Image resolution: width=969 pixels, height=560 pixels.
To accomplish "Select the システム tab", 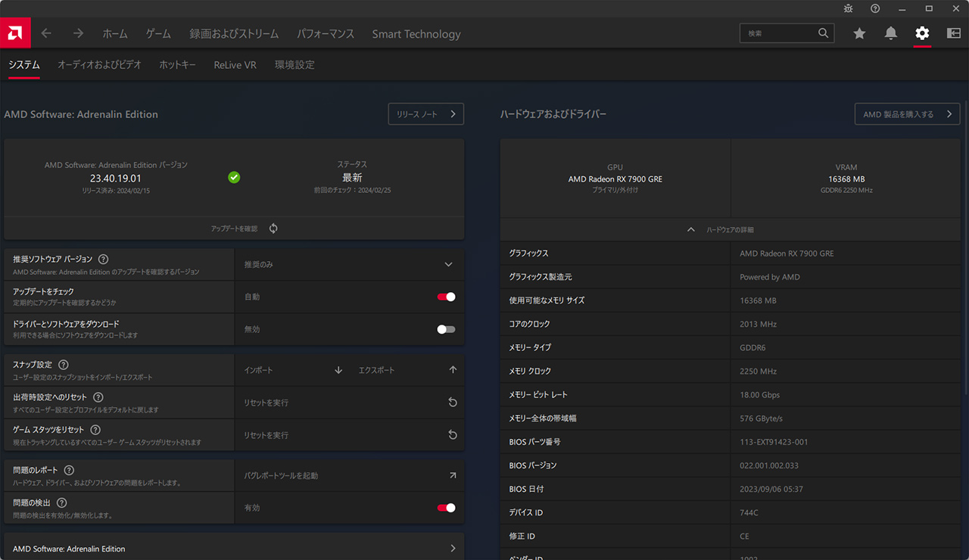I will (24, 65).
